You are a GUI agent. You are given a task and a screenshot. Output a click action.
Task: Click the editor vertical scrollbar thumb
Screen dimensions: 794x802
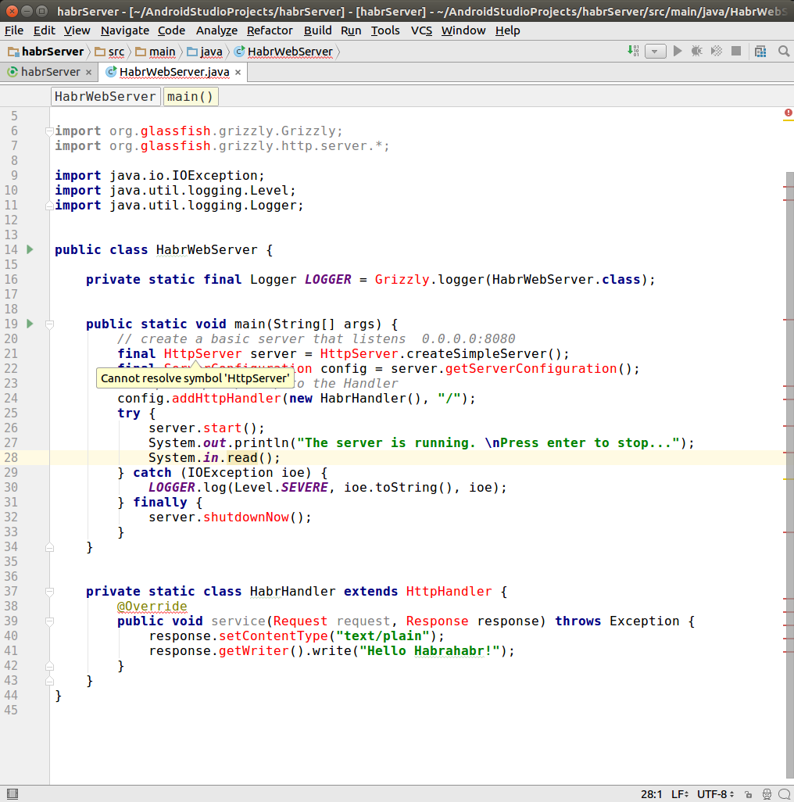click(790, 474)
